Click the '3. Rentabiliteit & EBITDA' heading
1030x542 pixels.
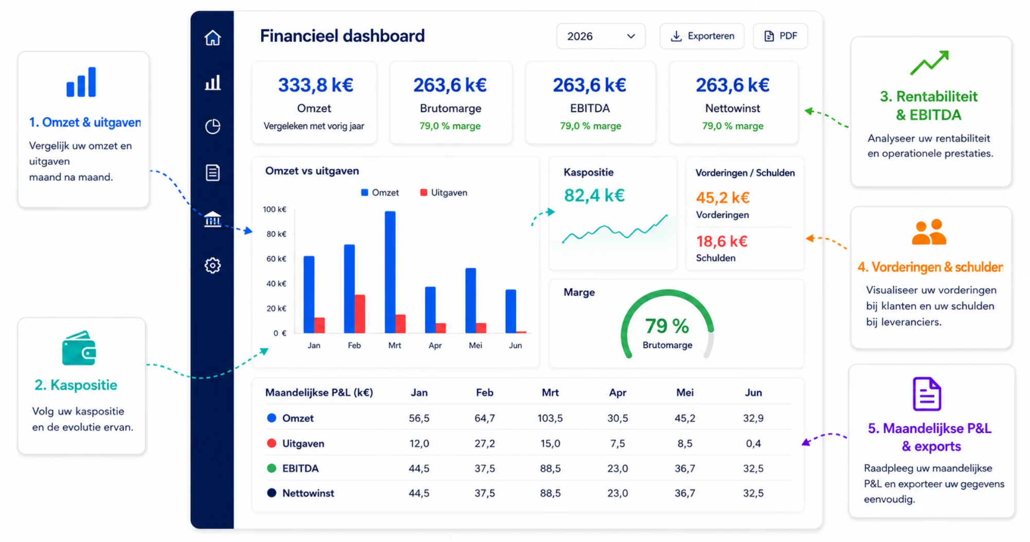point(929,106)
